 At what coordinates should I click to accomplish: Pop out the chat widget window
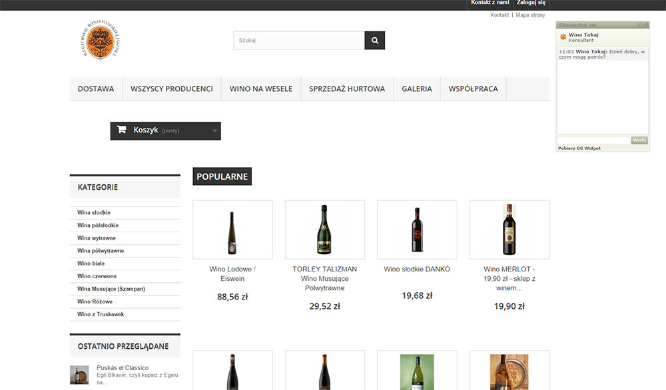(x=645, y=25)
